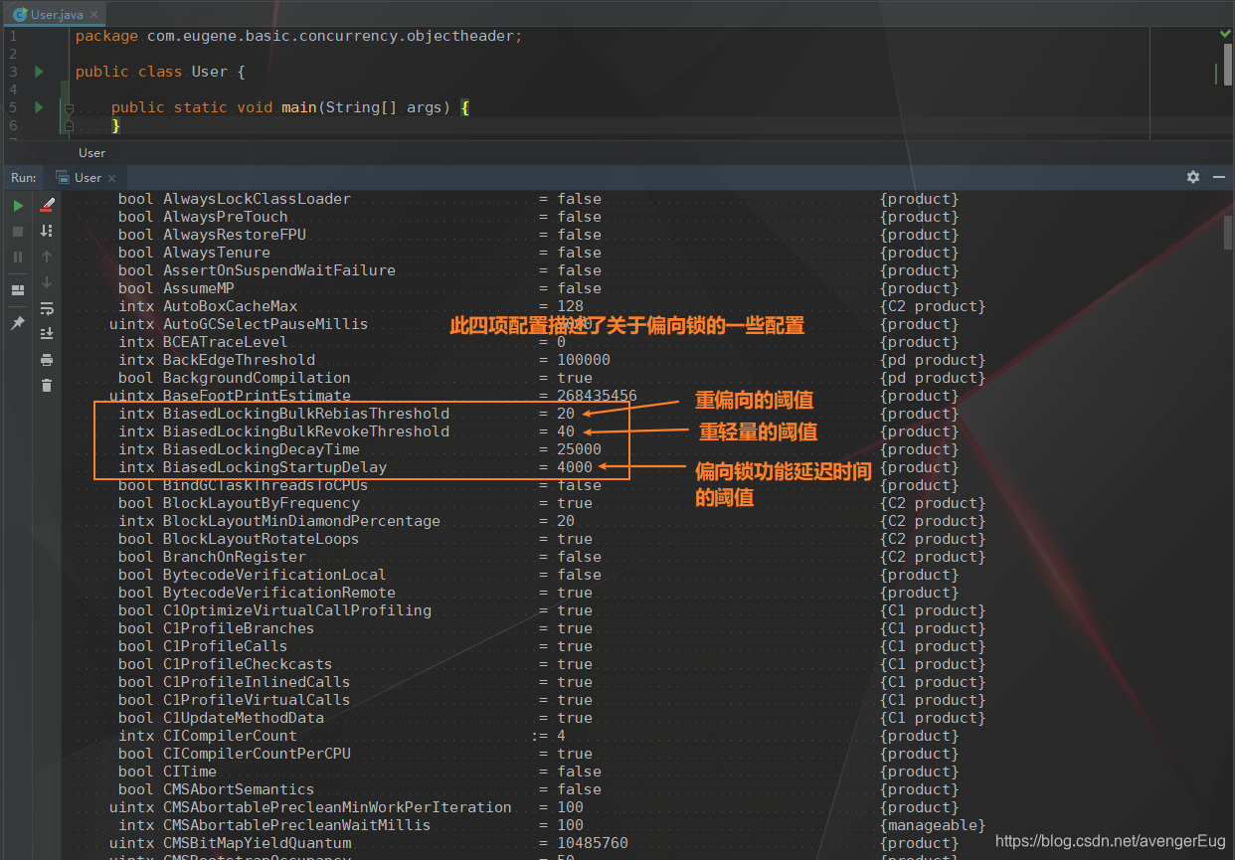Grab the console vertical scrollbar thumb
The height and width of the screenshot is (860, 1235).
(1228, 233)
